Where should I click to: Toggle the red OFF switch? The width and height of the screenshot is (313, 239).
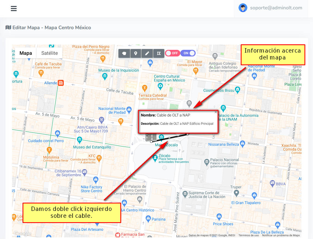[172, 53]
